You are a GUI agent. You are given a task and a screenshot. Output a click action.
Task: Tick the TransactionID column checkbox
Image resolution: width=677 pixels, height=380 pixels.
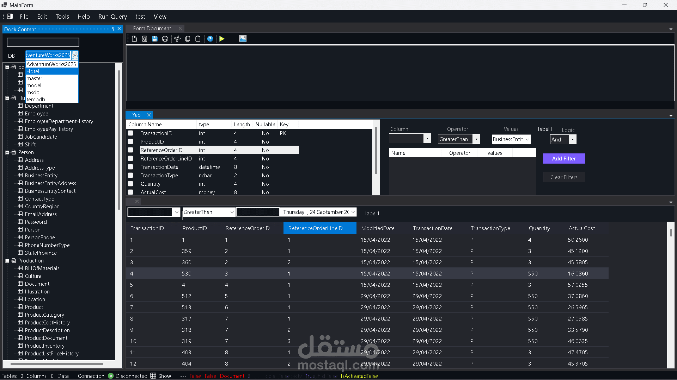130,133
